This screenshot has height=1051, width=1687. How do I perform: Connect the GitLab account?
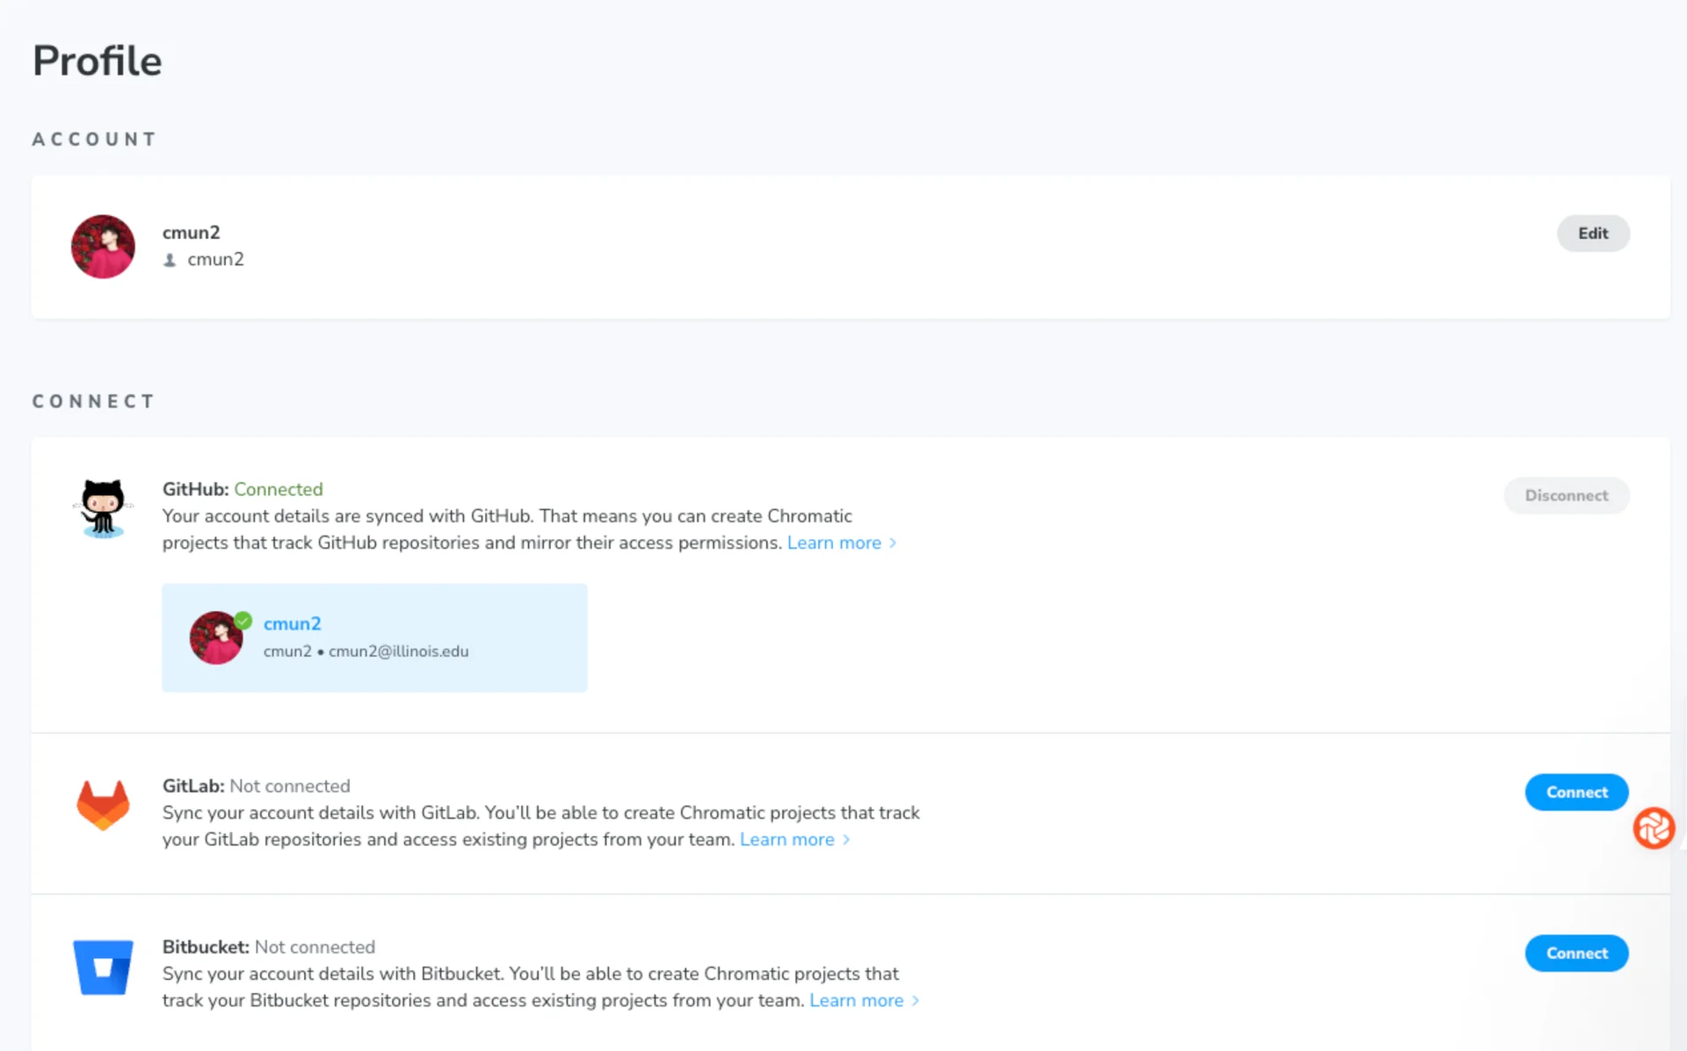pyautogui.click(x=1576, y=792)
